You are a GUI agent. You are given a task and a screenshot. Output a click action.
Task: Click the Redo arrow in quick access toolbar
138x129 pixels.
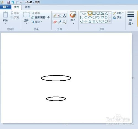pos(17,2)
